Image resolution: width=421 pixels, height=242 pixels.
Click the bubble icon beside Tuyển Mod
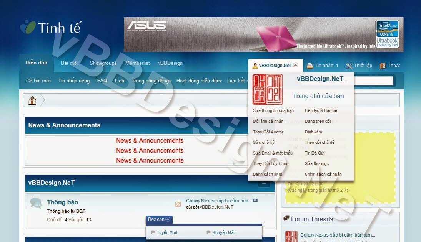tap(153, 232)
